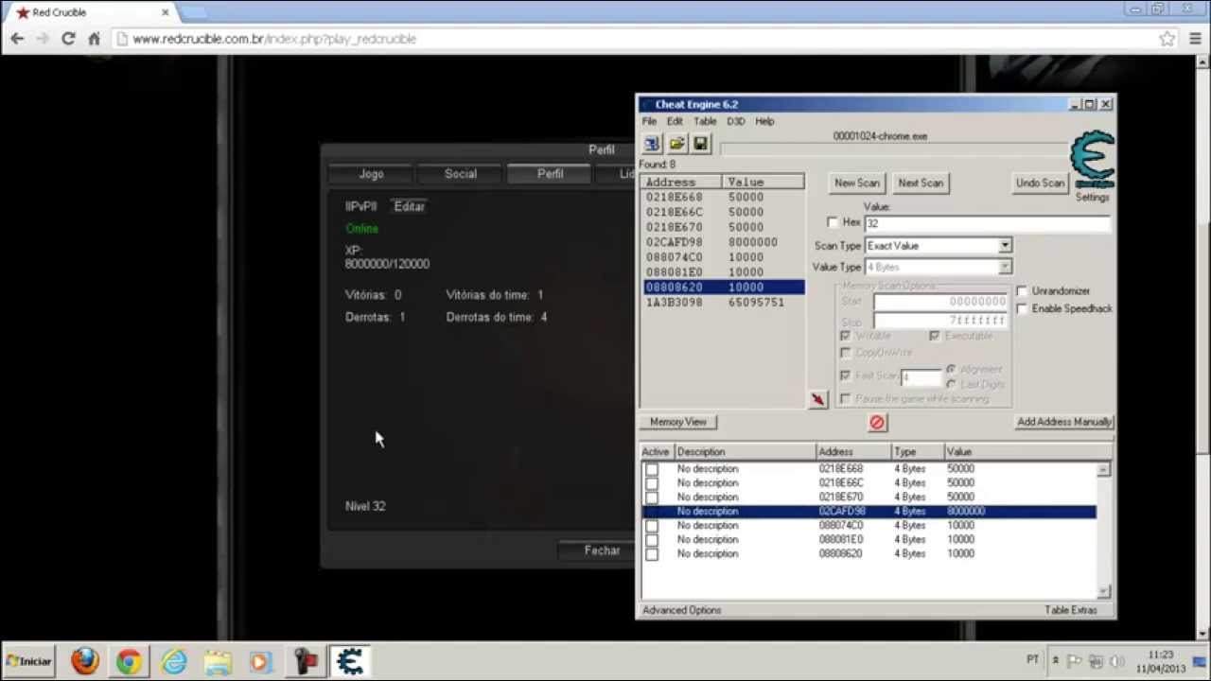
Task: Open Cheat Engine Settings logo
Action: 1093,161
